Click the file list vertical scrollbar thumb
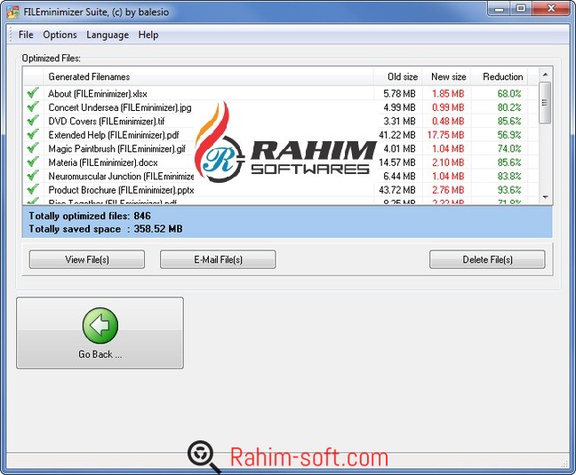Viewport: 576px width, 475px height. [x=545, y=103]
